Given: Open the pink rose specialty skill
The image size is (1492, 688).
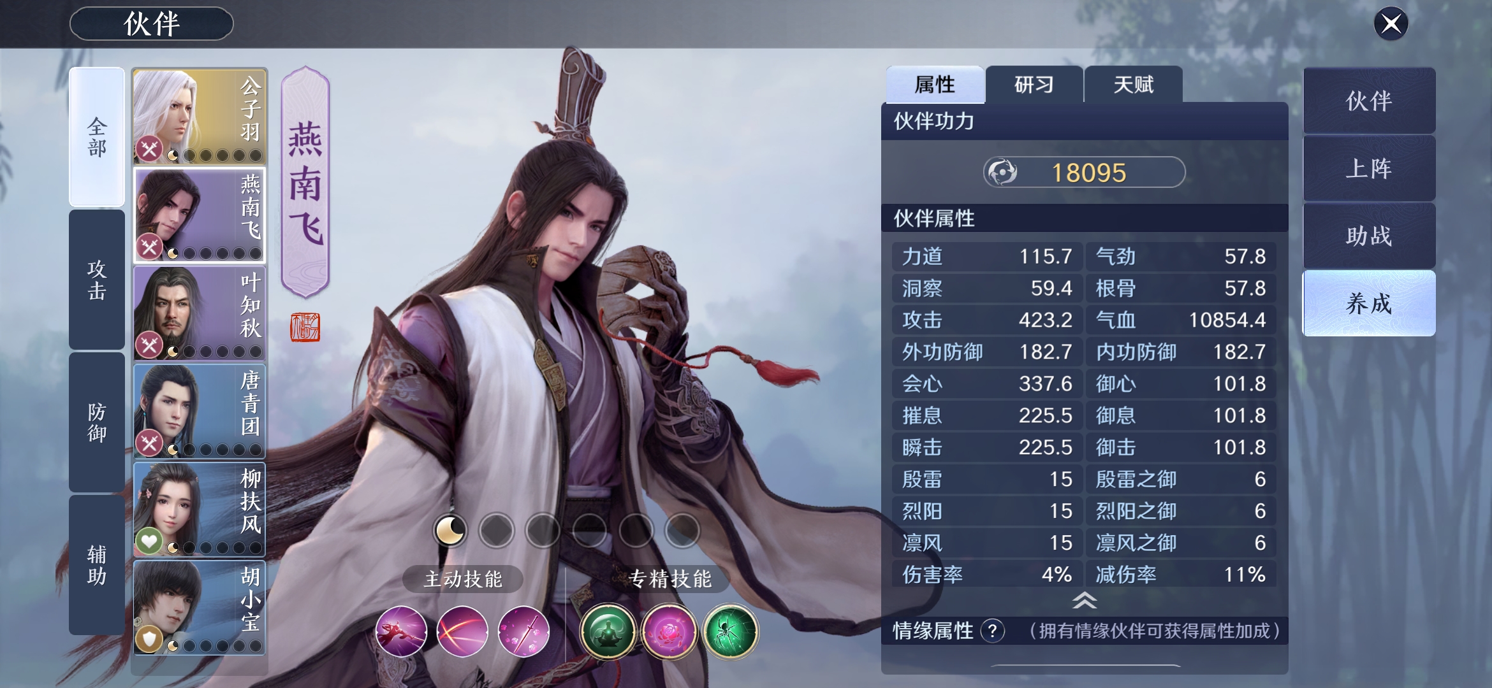Looking at the screenshot, I should (x=669, y=631).
